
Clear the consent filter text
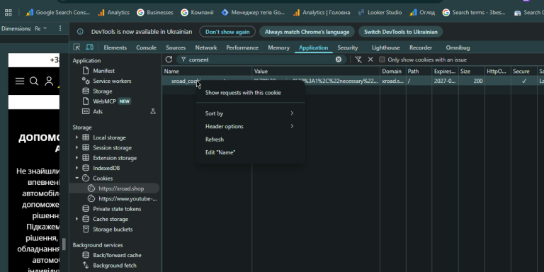coord(339,59)
